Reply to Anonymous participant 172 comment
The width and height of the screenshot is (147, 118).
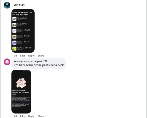31,116
